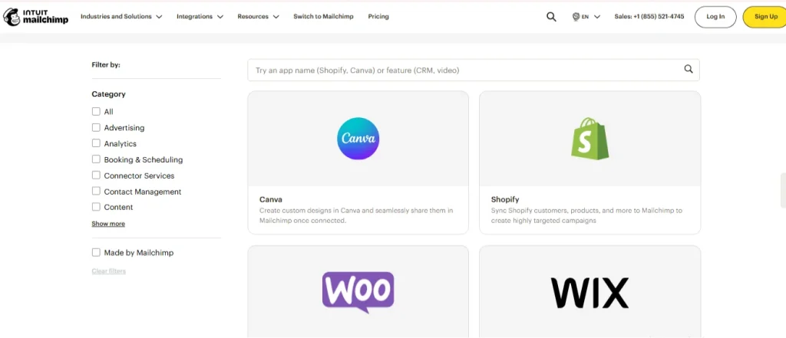Screen dimensions: 786x338
Task: Check the Advertising category checkbox
Action: point(96,127)
